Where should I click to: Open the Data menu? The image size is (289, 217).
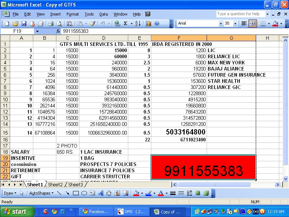(x=103, y=14)
